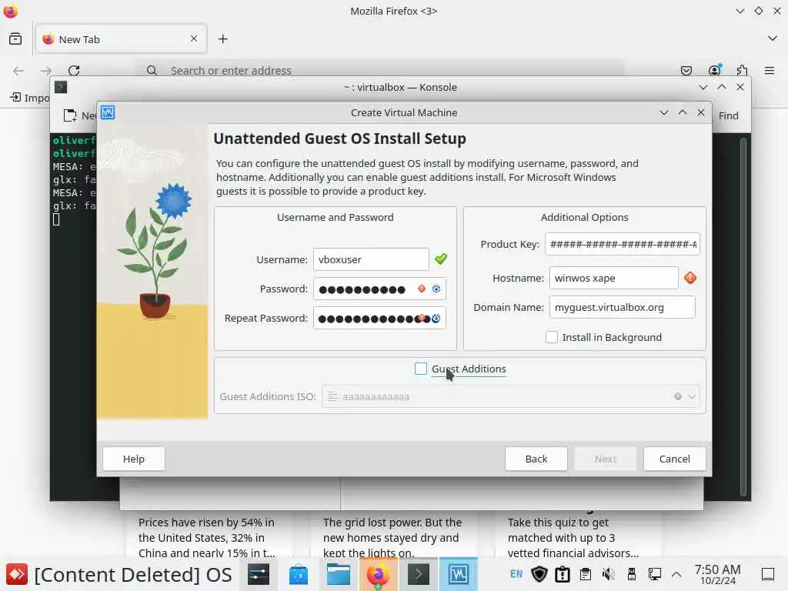788x591 pixels.
Task: Click the shield security tray icon
Action: pos(539,574)
